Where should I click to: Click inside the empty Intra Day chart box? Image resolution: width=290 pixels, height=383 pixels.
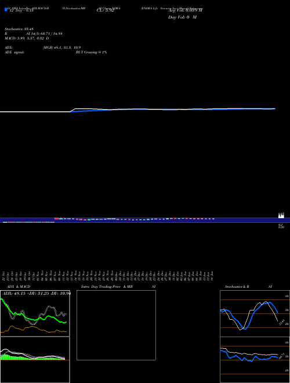(x=116, y=325)
